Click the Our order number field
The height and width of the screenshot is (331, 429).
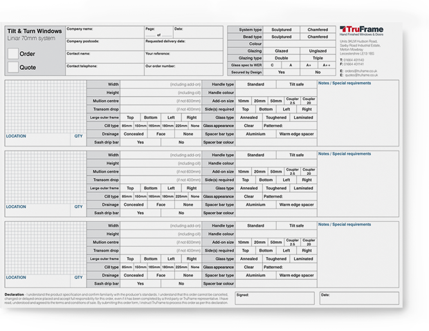tap(183, 69)
